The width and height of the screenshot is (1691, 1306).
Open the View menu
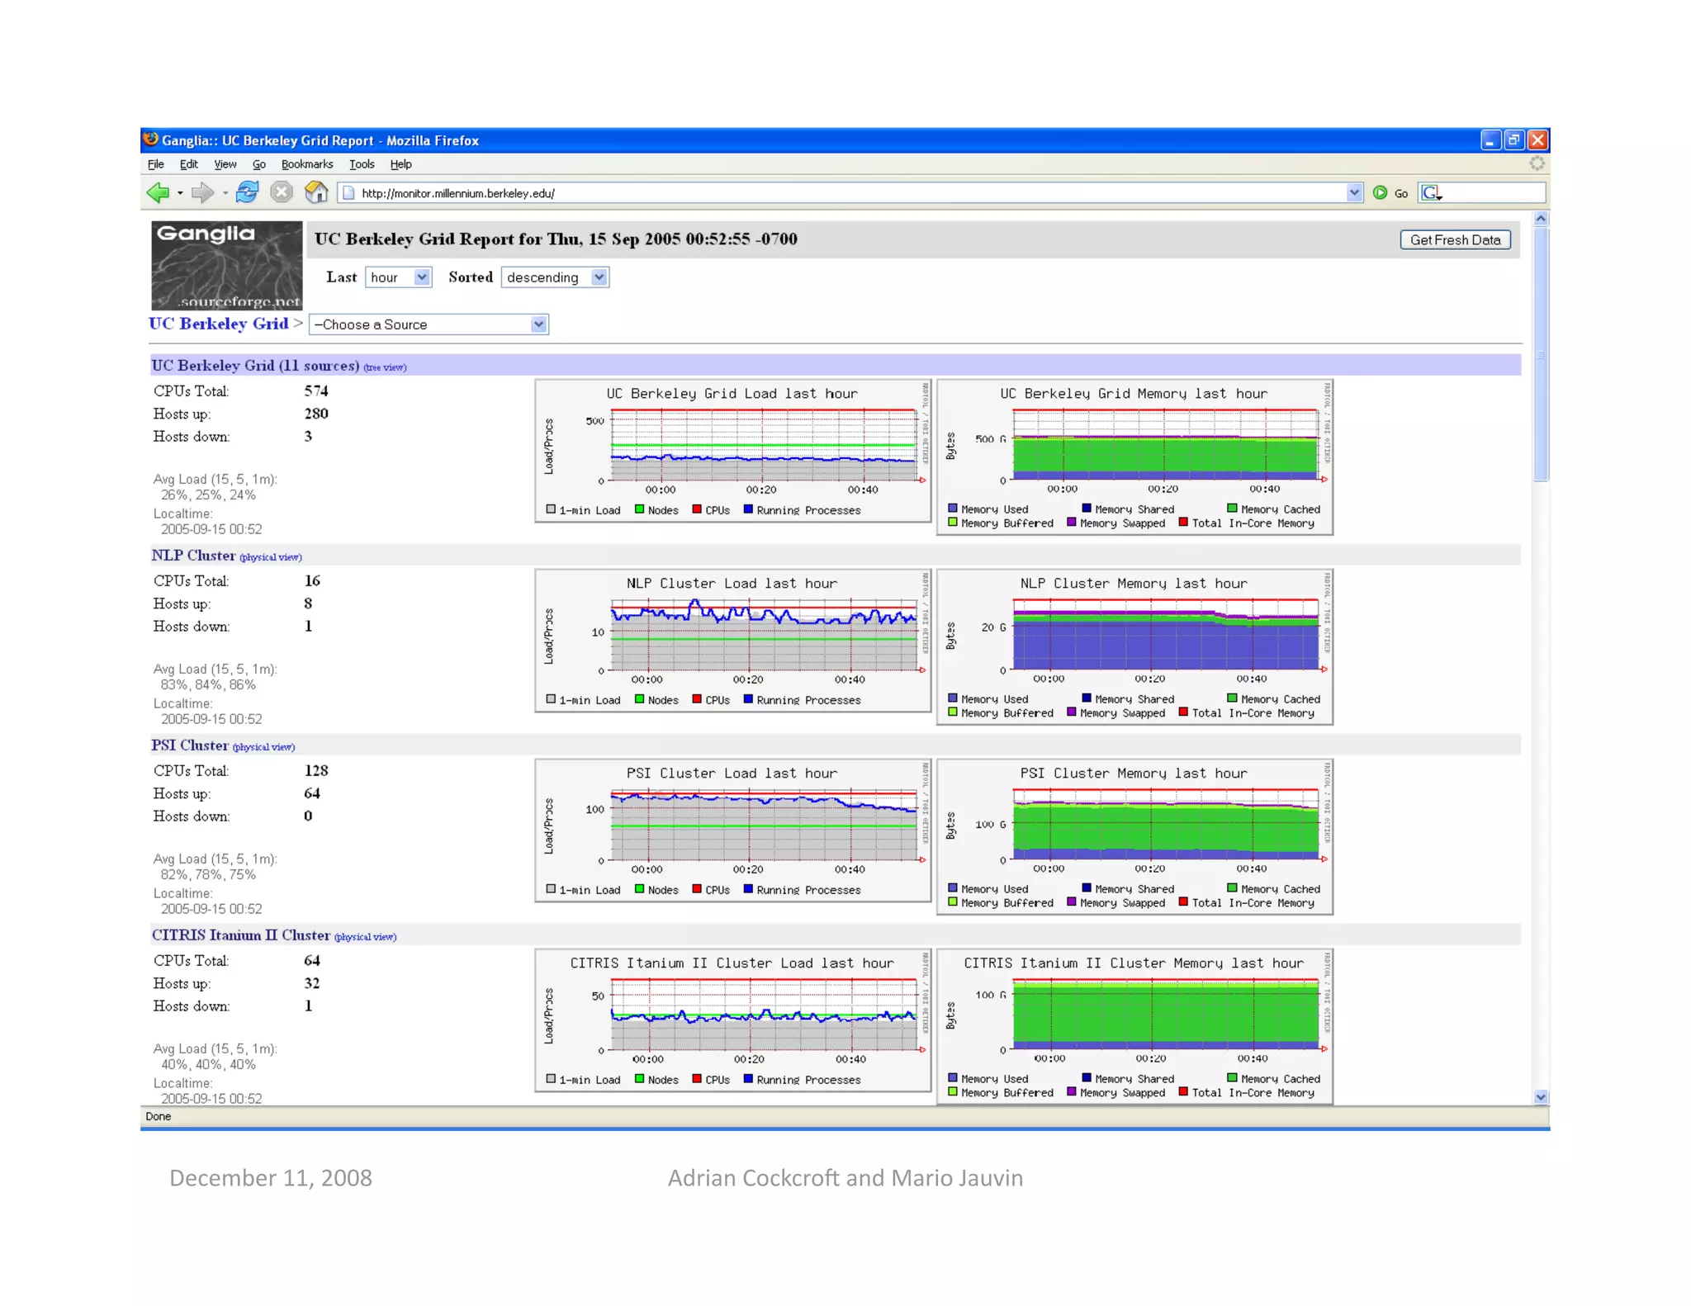click(x=225, y=164)
